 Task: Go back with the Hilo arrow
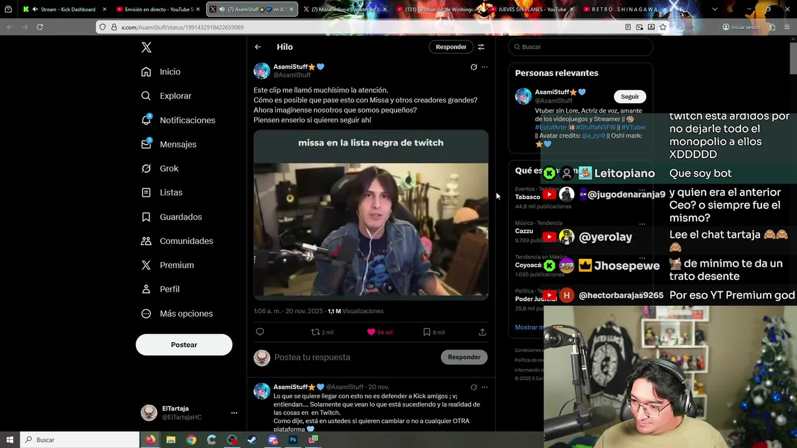258,47
